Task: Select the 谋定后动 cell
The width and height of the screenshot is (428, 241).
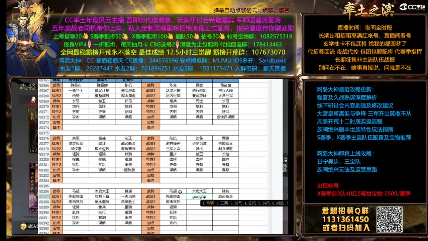Action: tap(76, 143)
